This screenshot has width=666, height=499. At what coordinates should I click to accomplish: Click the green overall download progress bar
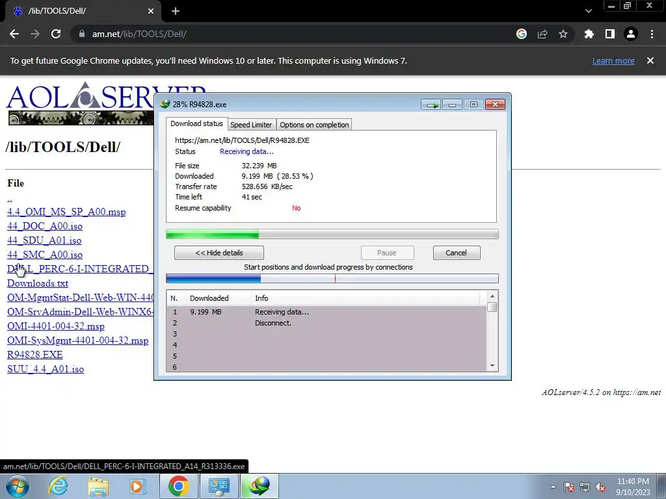click(x=332, y=234)
